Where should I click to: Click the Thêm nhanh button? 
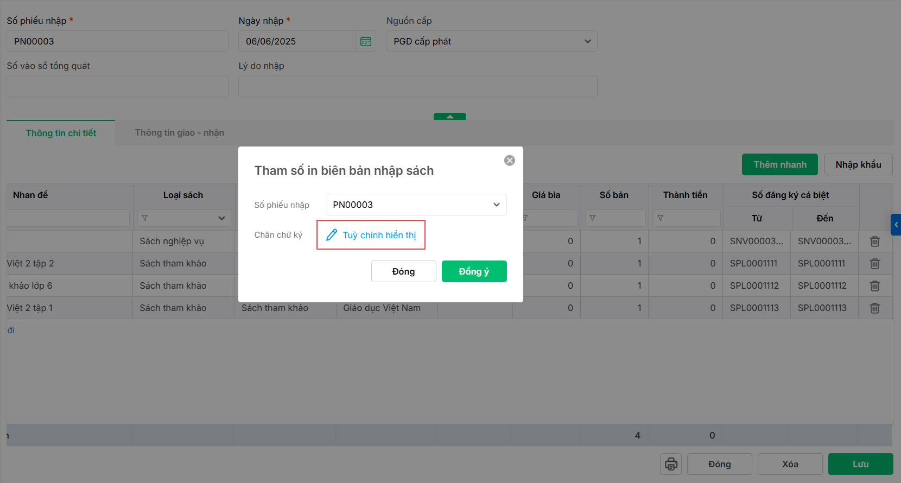tap(779, 164)
